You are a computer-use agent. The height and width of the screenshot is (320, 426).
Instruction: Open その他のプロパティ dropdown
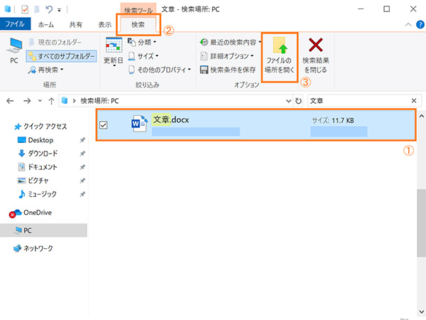coord(160,70)
